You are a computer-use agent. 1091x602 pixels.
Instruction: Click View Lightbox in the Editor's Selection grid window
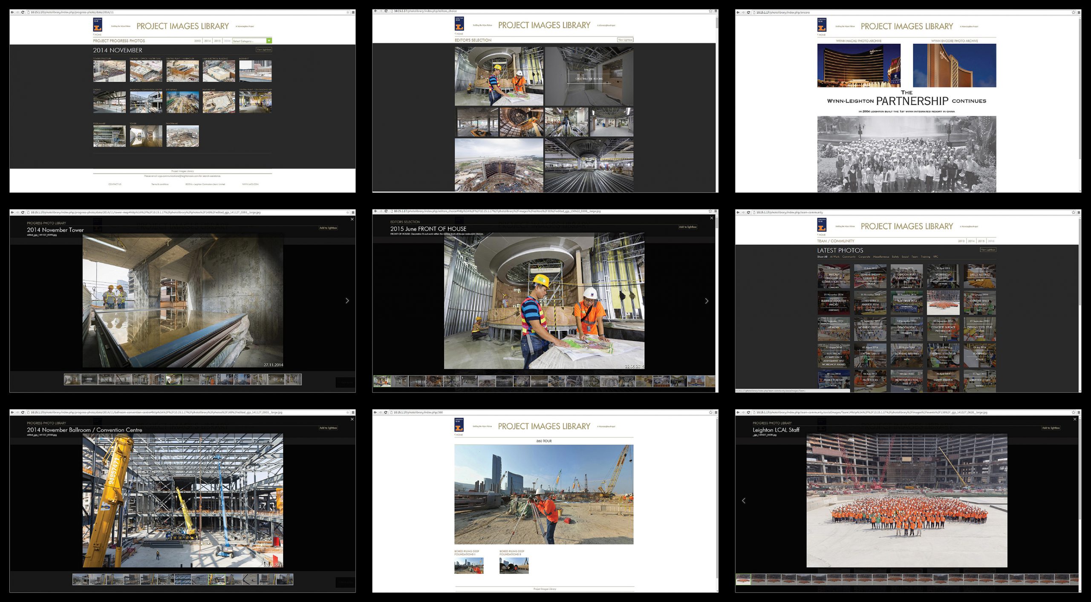click(x=625, y=40)
